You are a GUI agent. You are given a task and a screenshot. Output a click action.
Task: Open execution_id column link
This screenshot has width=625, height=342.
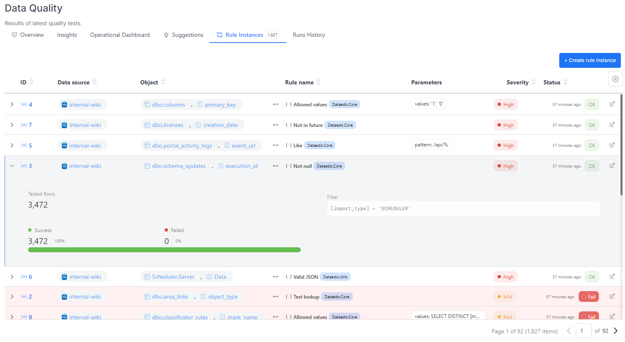[242, 166]
